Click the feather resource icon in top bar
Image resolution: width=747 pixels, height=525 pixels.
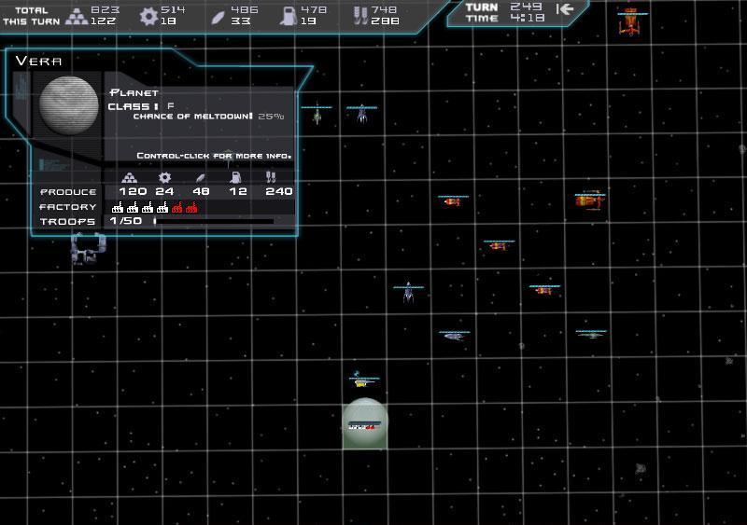[x=217, y=15]
